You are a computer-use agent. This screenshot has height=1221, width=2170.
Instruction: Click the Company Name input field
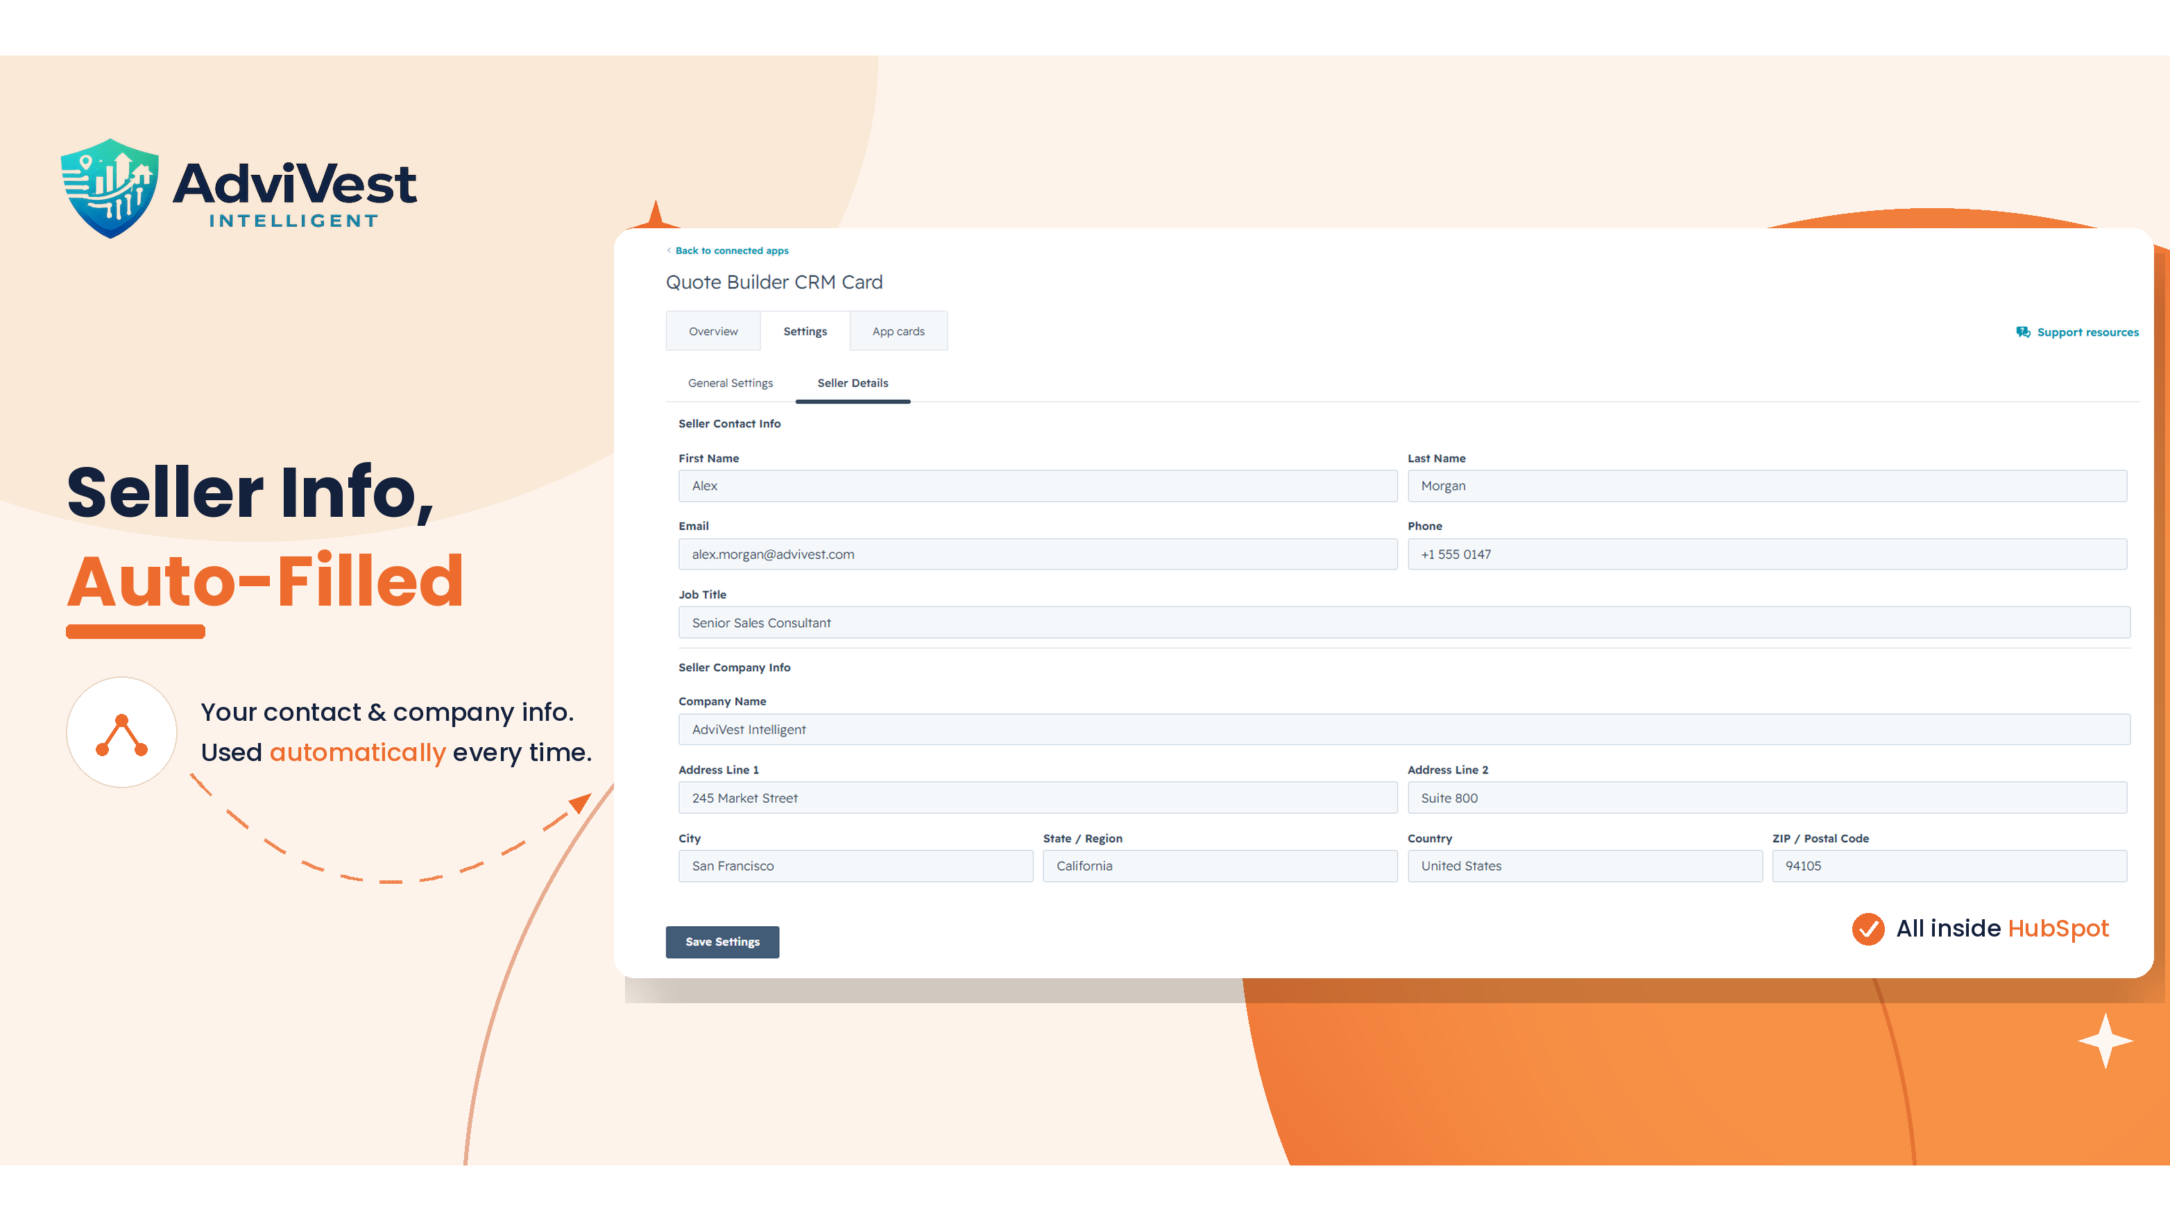point(1404,730)
